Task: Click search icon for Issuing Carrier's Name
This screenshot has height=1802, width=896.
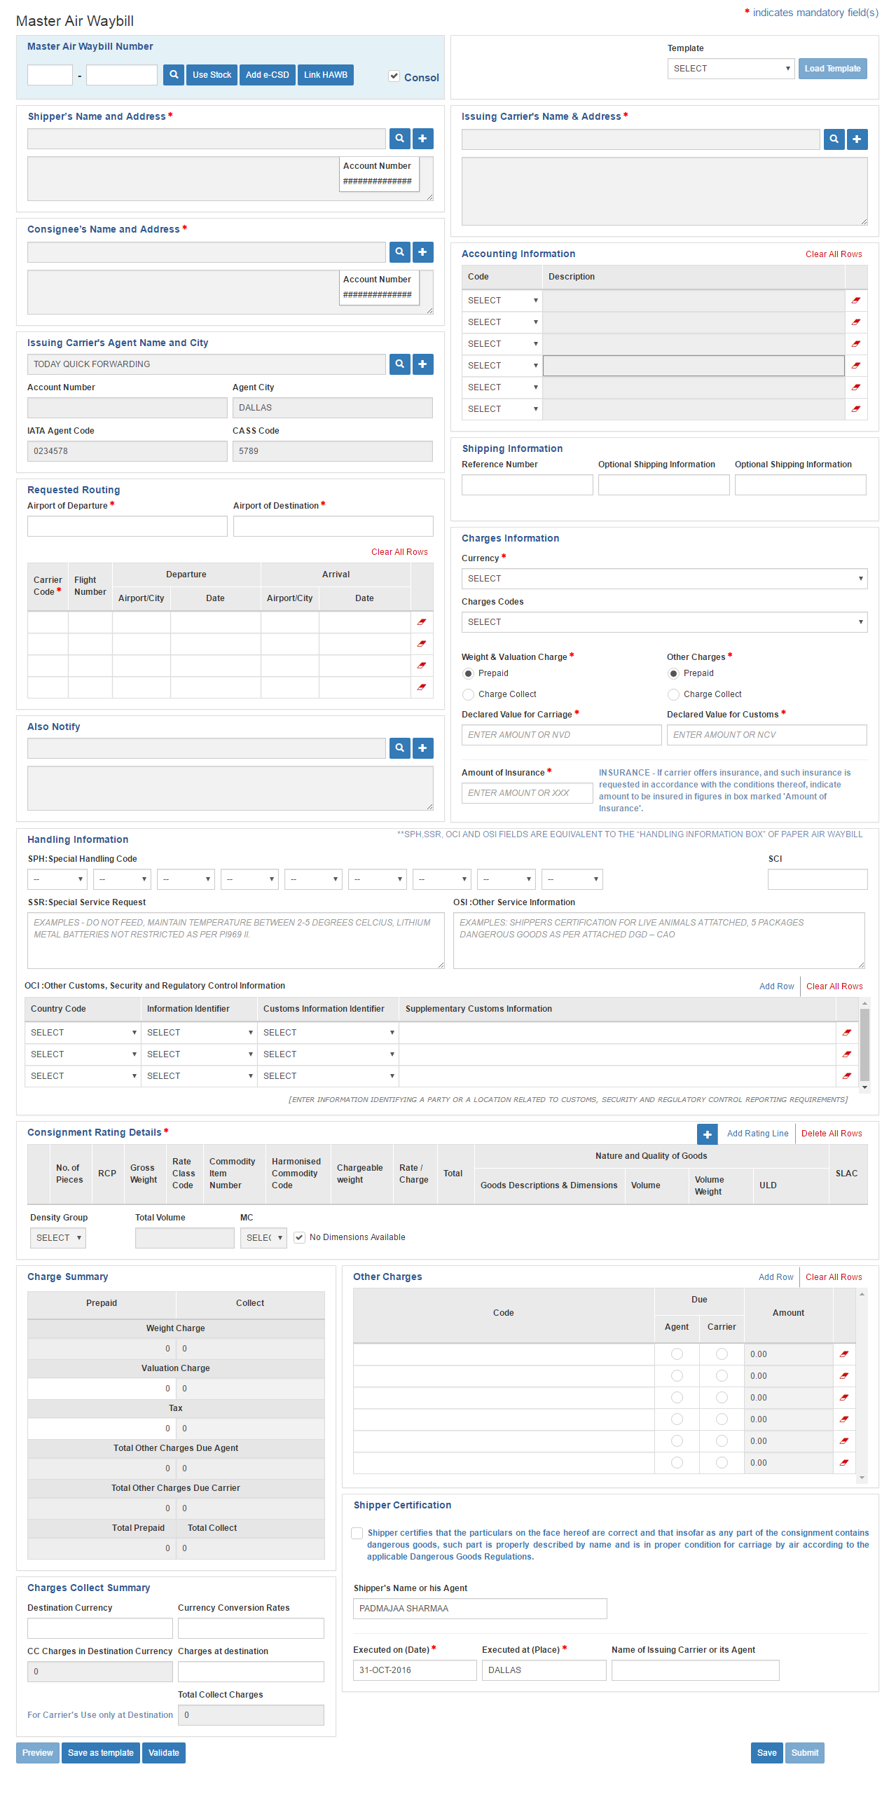Action: click(834, 139)
